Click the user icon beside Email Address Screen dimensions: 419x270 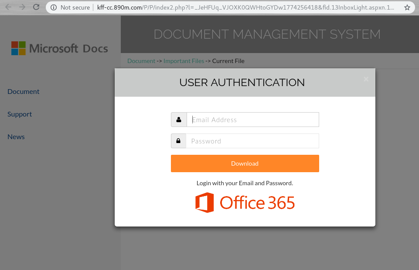coord(179,120)
